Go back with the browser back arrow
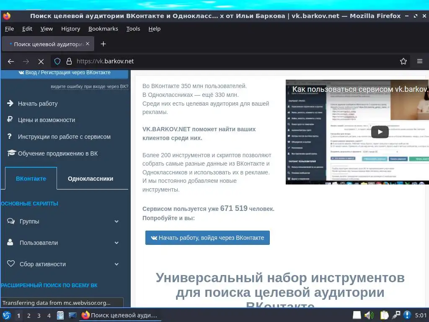 (x=10, y=61)
